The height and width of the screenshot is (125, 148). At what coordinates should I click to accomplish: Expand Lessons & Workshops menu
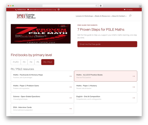coord(85,16)
